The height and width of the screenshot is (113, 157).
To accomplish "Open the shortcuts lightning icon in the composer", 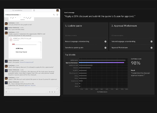I will [6, 92].
